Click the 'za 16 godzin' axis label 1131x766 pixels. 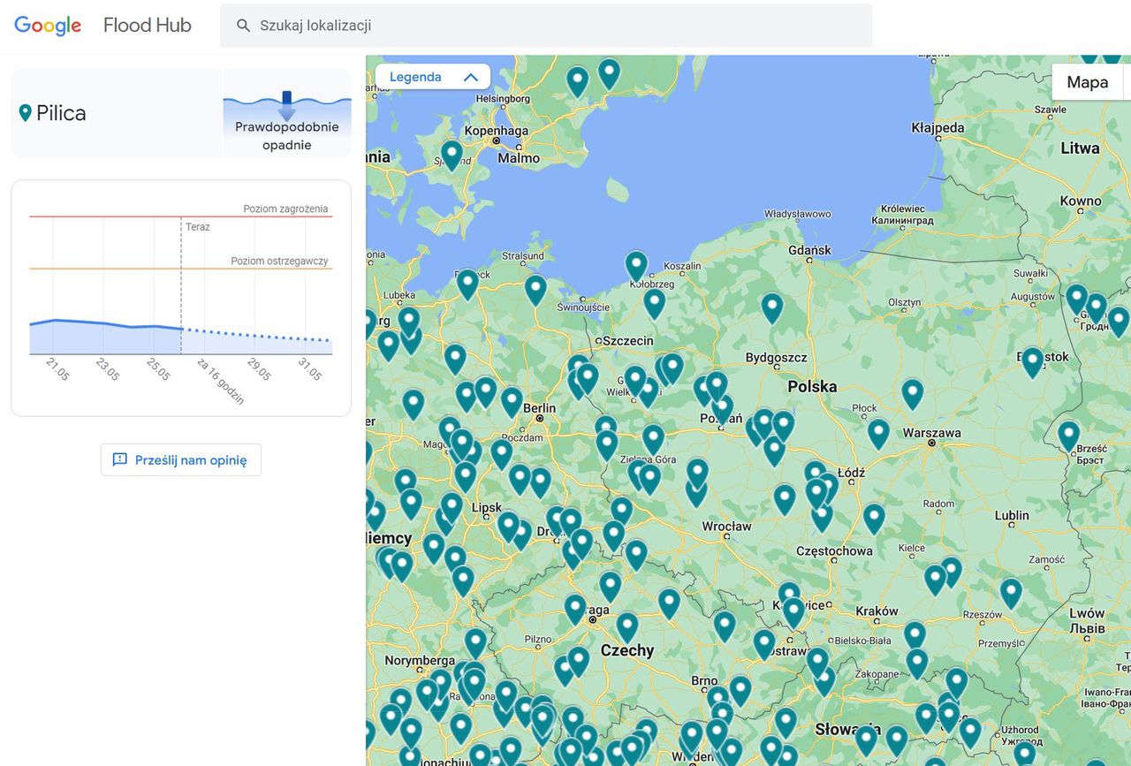220,381
